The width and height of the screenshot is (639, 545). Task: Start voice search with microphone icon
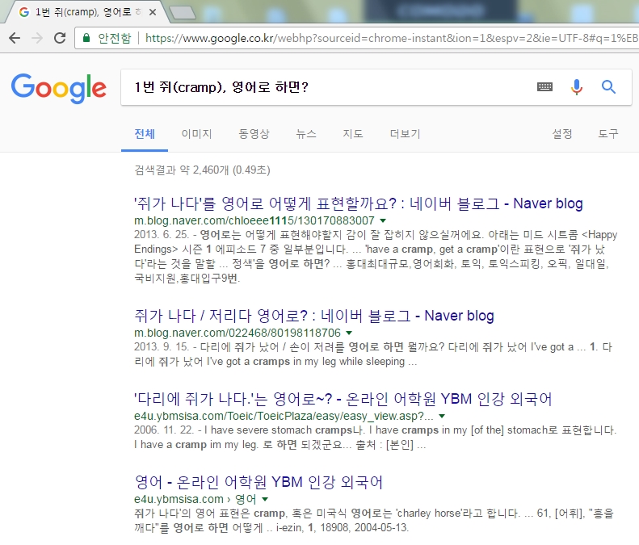(x=576, y=87)
